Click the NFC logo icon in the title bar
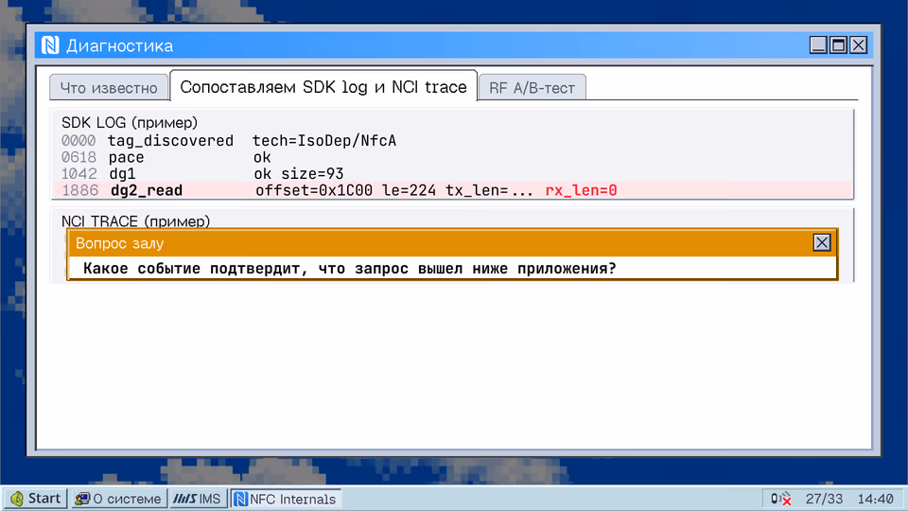This screenshot has height=511, width=908. (x=50, y=45)
